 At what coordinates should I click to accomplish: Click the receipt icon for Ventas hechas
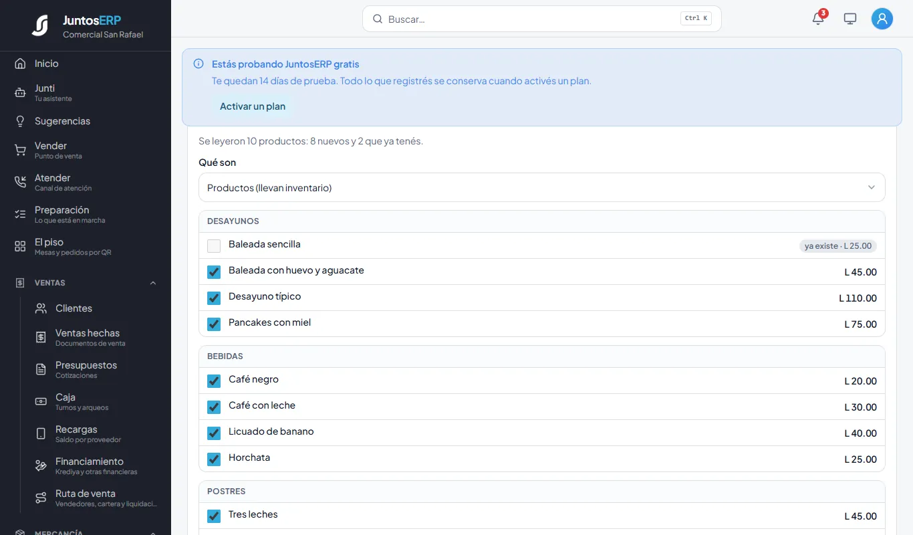pos(41,338)
